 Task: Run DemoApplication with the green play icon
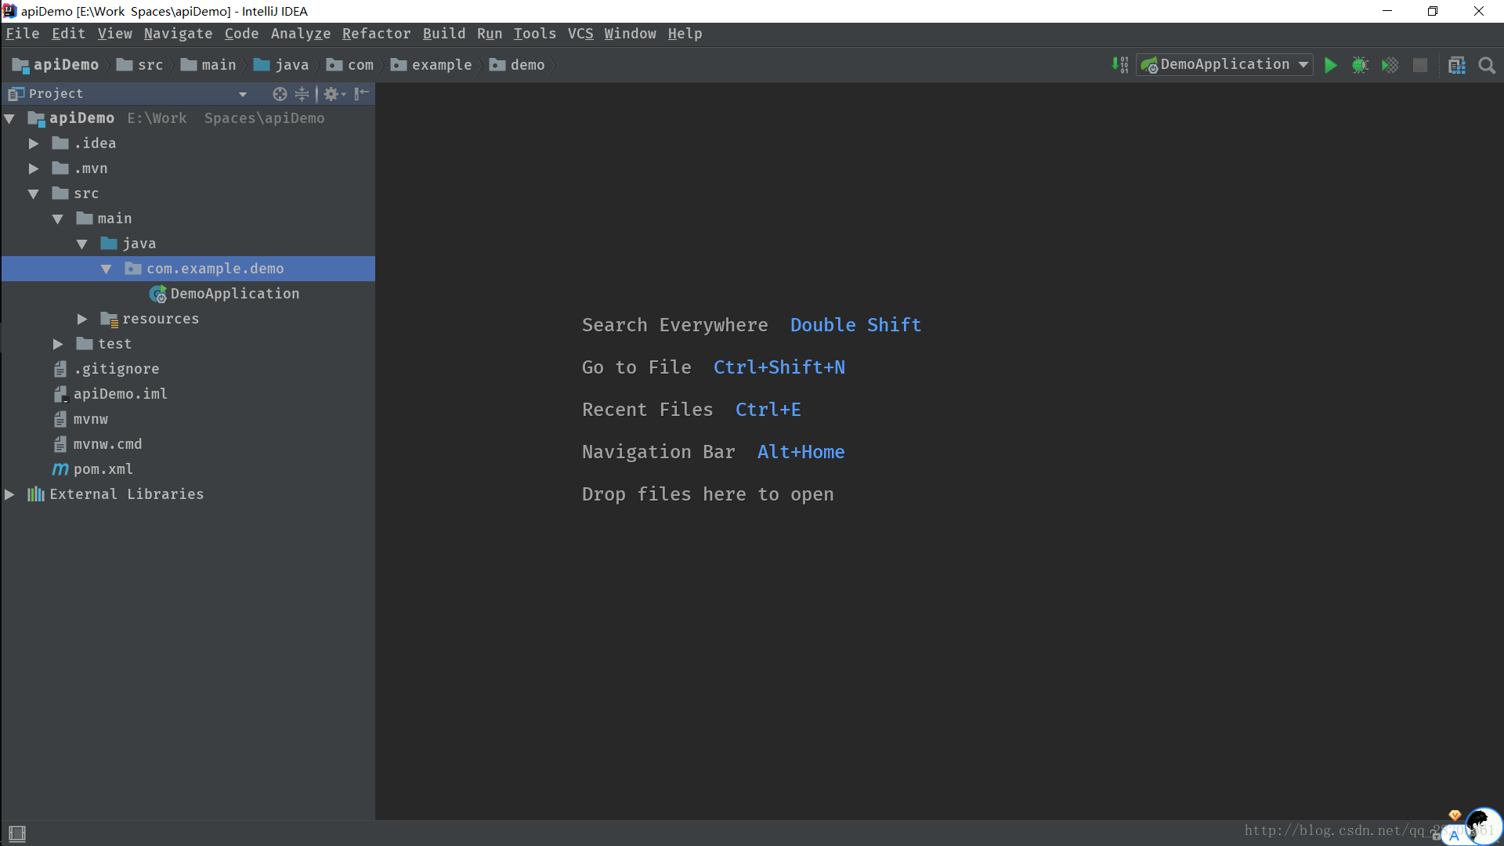coord(1330,65)
